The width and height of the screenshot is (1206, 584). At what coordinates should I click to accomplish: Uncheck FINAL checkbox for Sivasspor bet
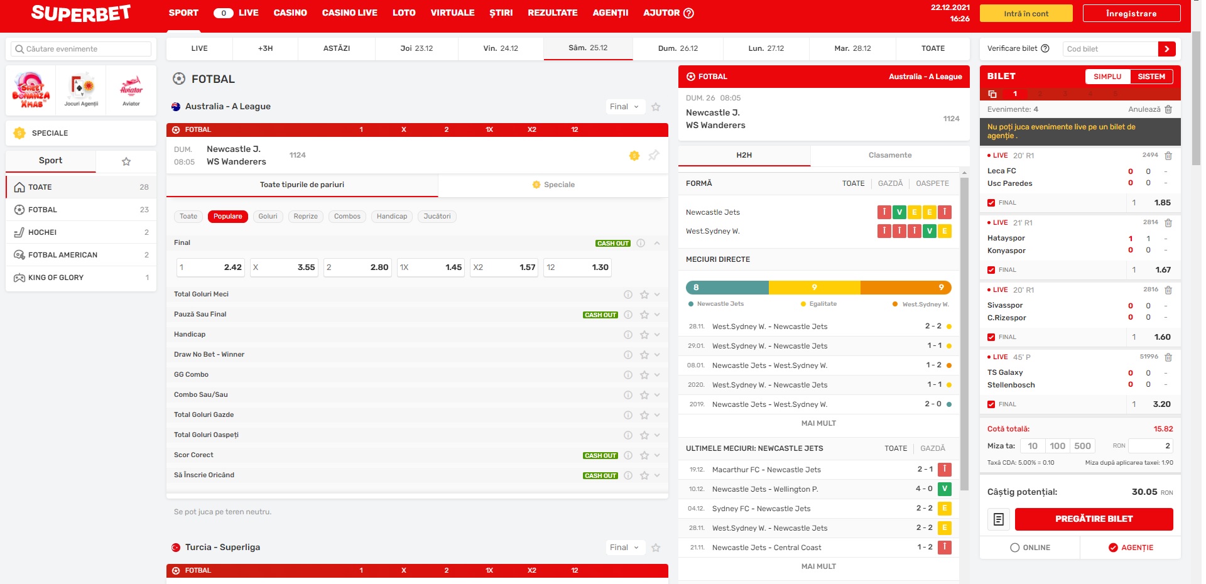[x=991, y=337]
